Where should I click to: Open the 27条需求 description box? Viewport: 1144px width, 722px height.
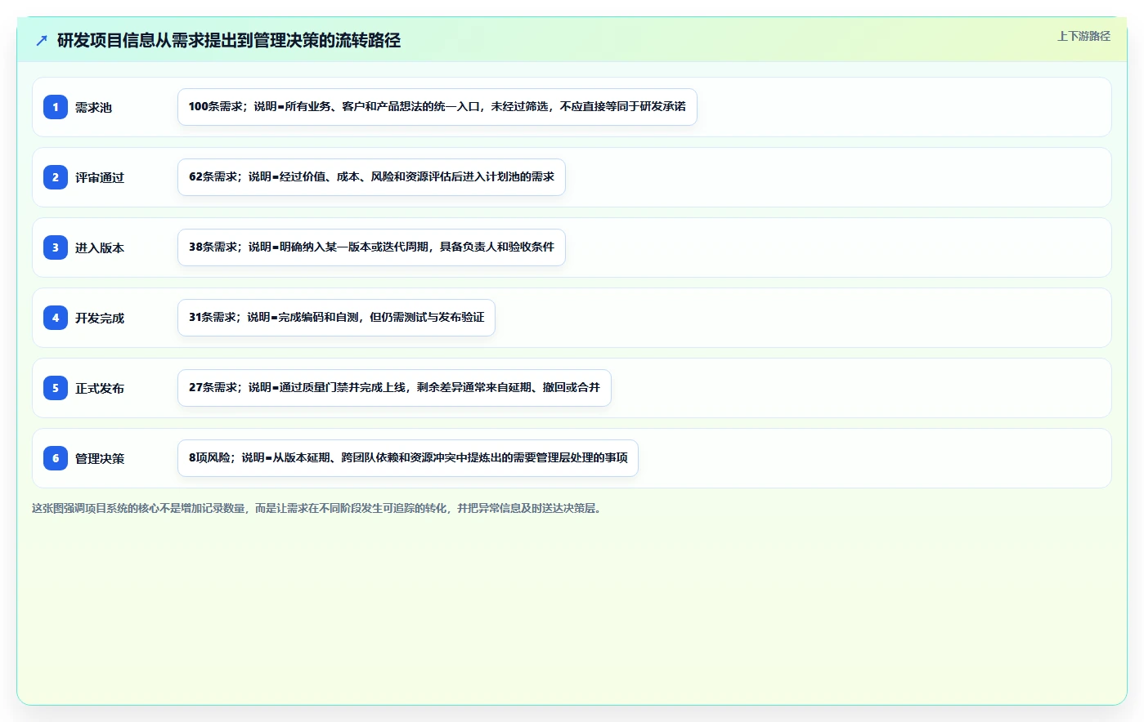click(394, 388)
